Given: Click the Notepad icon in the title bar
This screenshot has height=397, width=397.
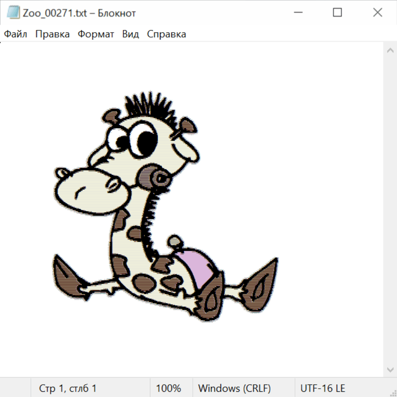Looking at the screenshot, I should (x=13, y=13).
